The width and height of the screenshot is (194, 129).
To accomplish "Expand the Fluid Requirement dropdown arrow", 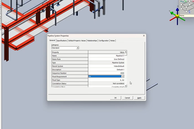I will [x=123, y=76].
